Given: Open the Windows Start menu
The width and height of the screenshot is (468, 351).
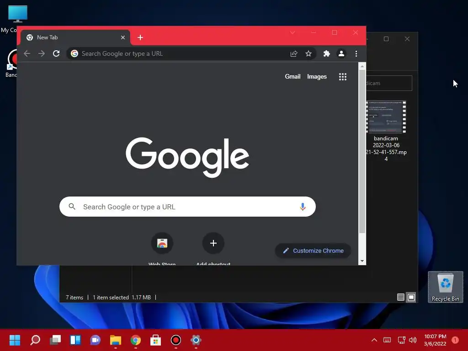Looking at the screenshot, I should [x=15, y=340].
